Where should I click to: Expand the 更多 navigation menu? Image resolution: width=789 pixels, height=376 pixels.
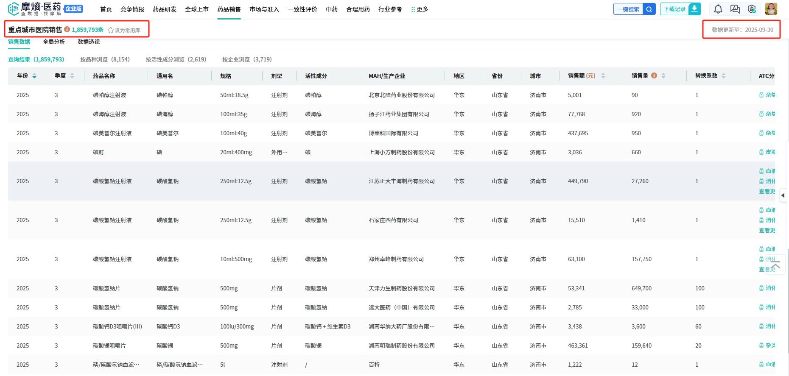[x=420, y=9]
